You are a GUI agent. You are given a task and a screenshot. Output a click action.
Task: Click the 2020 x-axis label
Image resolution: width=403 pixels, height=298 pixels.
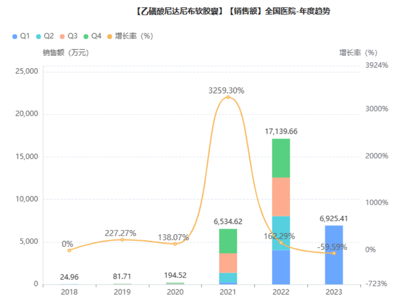pyautogui.click(x=175, y=292)
